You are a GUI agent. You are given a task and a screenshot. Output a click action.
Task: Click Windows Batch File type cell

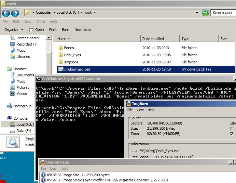point(196,69)
